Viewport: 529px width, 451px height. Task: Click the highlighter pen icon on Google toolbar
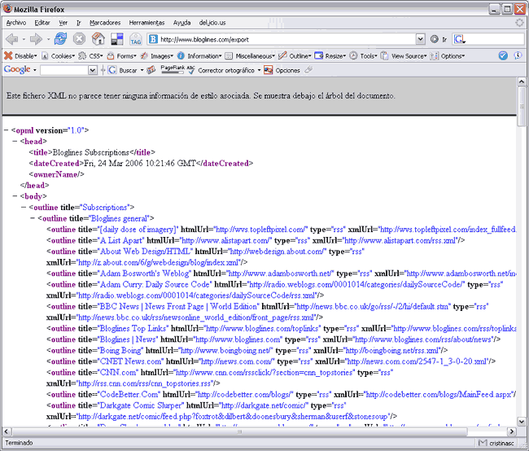click(308, 70)
